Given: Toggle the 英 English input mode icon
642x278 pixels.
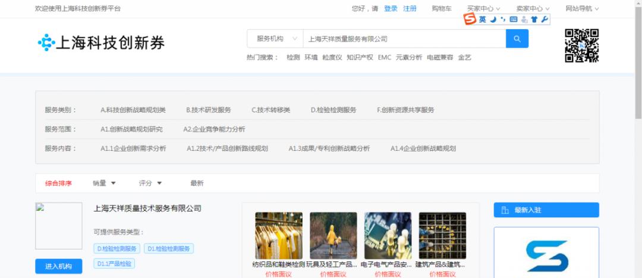Looking at the screenshot, I should point(483,19).
